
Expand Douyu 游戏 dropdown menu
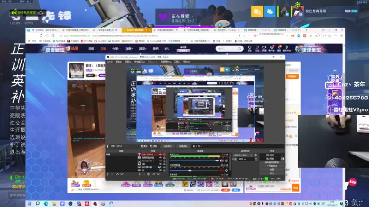point(143,49)
